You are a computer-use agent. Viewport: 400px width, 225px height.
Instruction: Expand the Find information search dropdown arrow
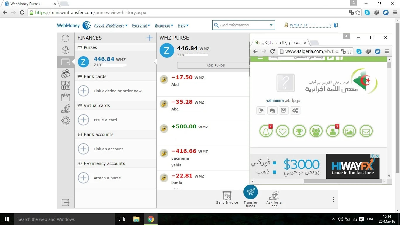click(x=271, y=25)
